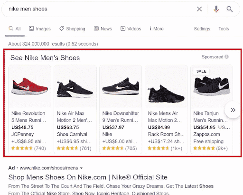Click the (1k+) star rating
The height and width of the screenshot is (195, 243).
(x=165, y=148)
